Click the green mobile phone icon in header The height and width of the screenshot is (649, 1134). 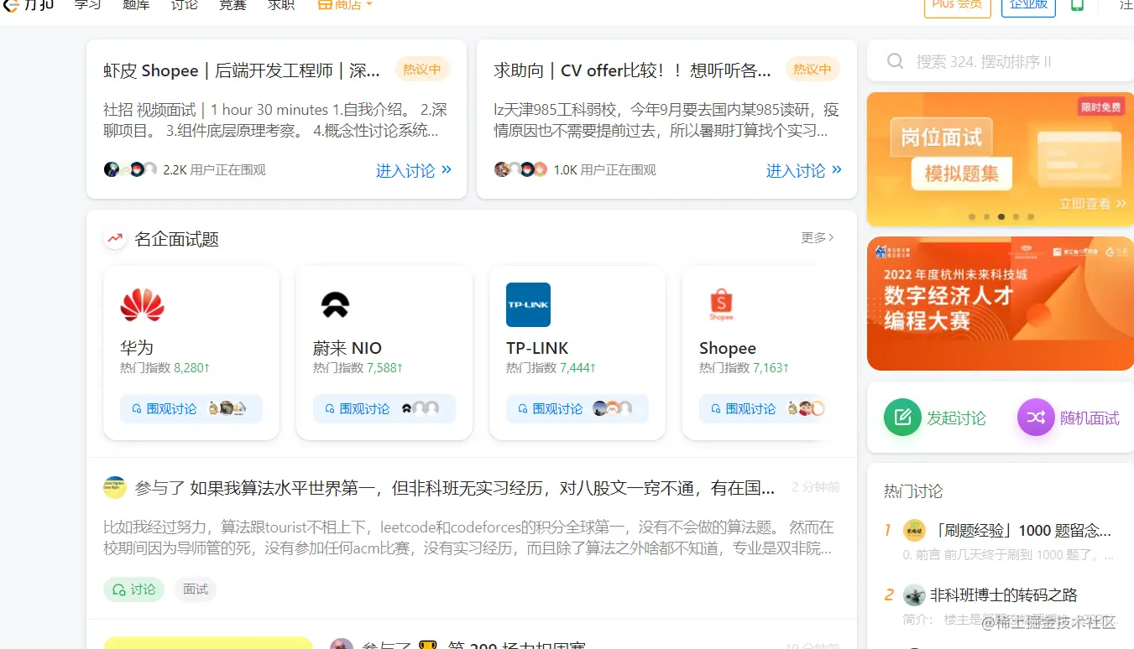[x=1077, y=4]
